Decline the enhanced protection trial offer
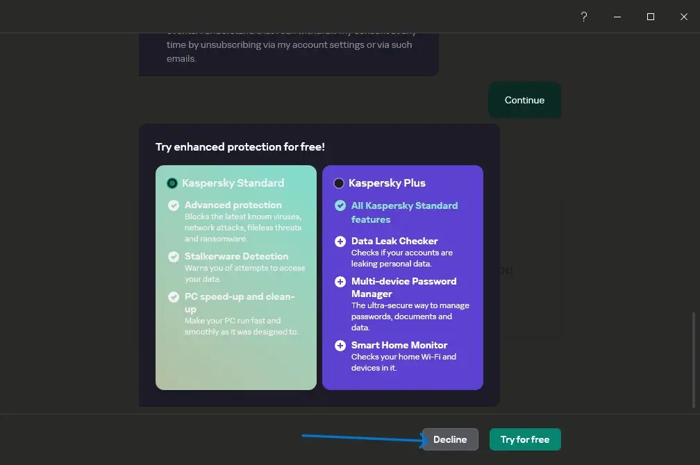The image size is (700, 465). pos(450,439)
